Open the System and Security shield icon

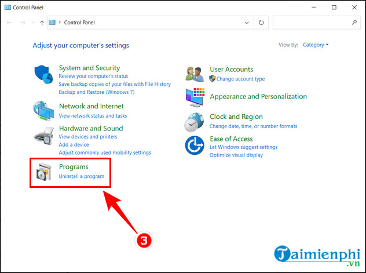43,75
